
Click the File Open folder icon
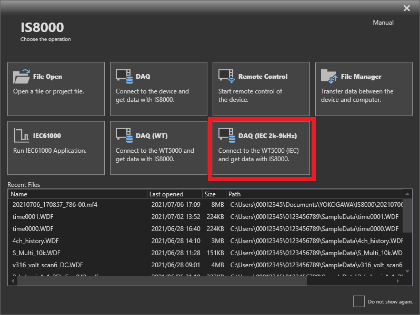click(x=22, y=77)
